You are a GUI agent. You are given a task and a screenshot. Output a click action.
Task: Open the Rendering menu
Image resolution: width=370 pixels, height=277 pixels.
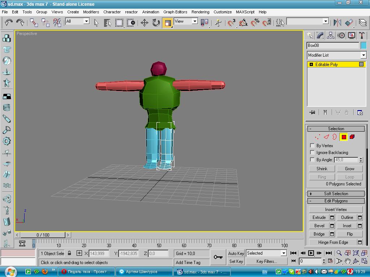coord(200,12)
